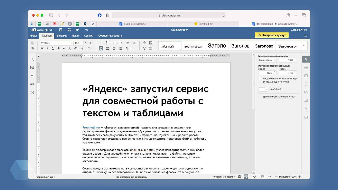This screenshot has height=190, width=338.
Task: Go back to Документы
Action: [41, 30]
